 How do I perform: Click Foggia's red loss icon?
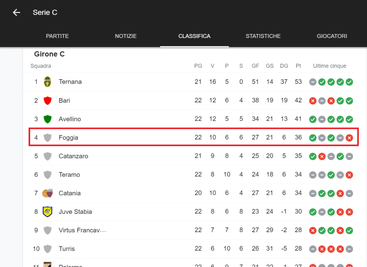349,138
